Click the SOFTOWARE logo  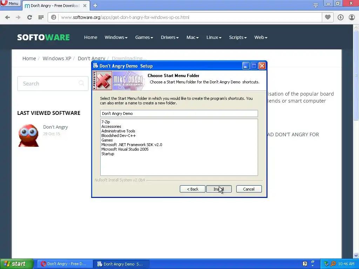(x=43, y=37)
